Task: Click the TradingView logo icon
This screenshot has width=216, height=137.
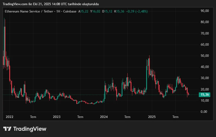Action: (7, 129)
